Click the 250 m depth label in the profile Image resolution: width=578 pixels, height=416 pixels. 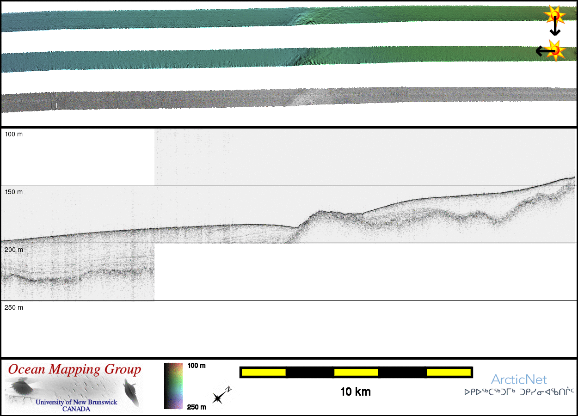point(13,307)
